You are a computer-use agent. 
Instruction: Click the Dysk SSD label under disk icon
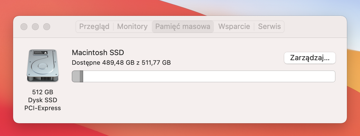pos(43,100)
